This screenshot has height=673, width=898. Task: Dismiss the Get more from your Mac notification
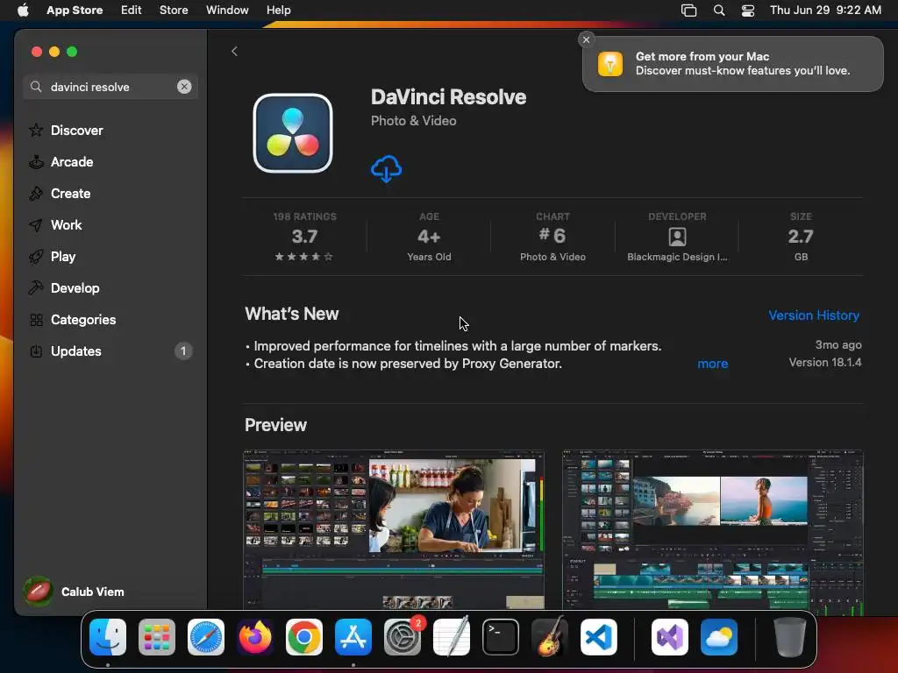[x=586, y=39]
